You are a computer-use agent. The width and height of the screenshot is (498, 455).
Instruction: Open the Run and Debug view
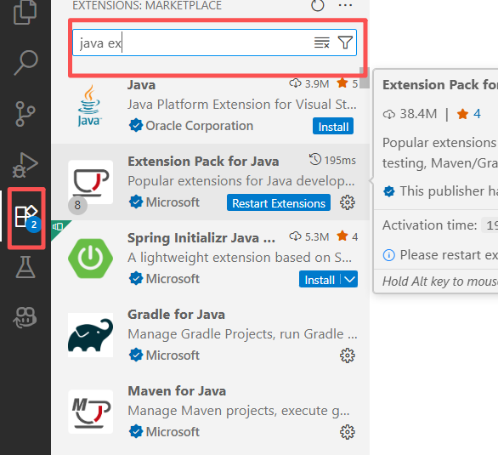[x=25, y=165]
